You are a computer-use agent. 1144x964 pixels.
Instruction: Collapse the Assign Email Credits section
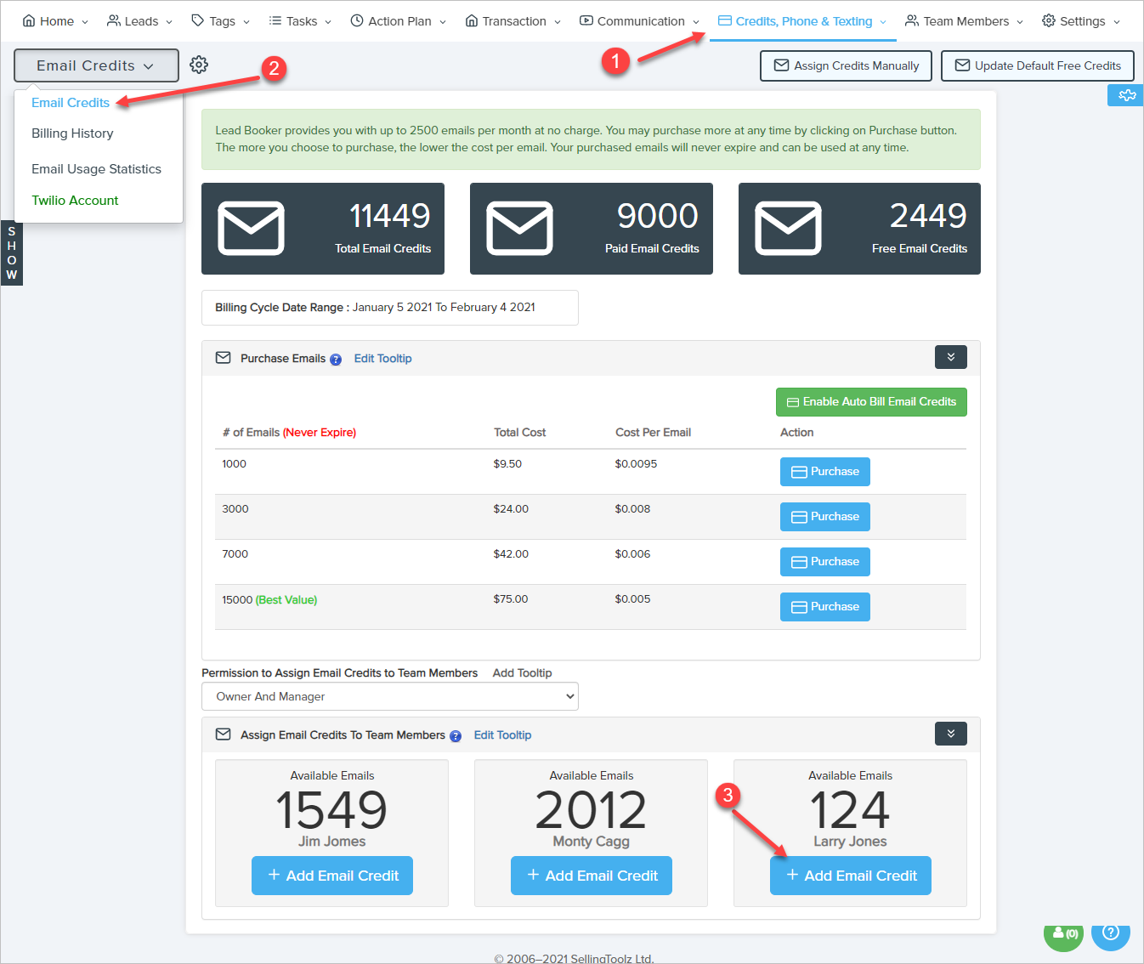(x=950, y=734)
